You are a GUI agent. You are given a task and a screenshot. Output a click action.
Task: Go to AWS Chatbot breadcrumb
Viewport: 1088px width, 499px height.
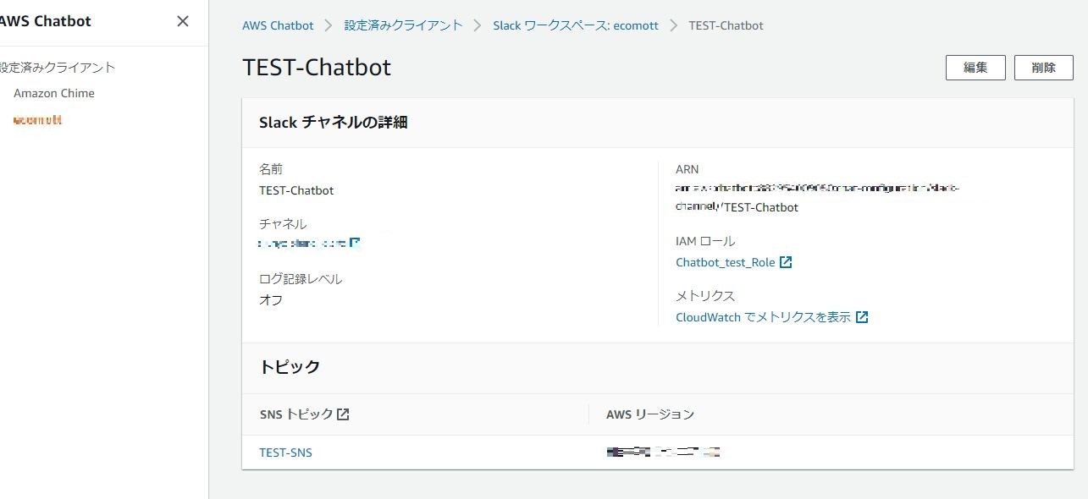coord(278,25)
